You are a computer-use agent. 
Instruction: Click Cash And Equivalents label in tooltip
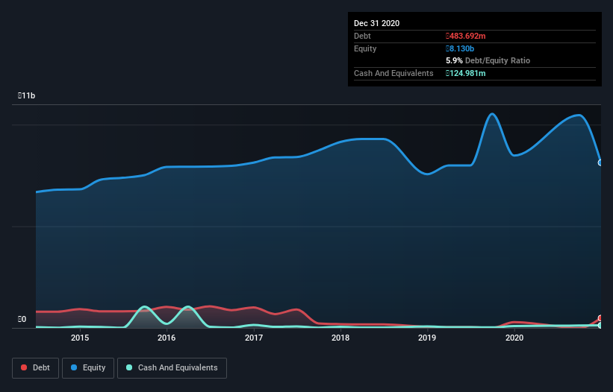point(393,73)
